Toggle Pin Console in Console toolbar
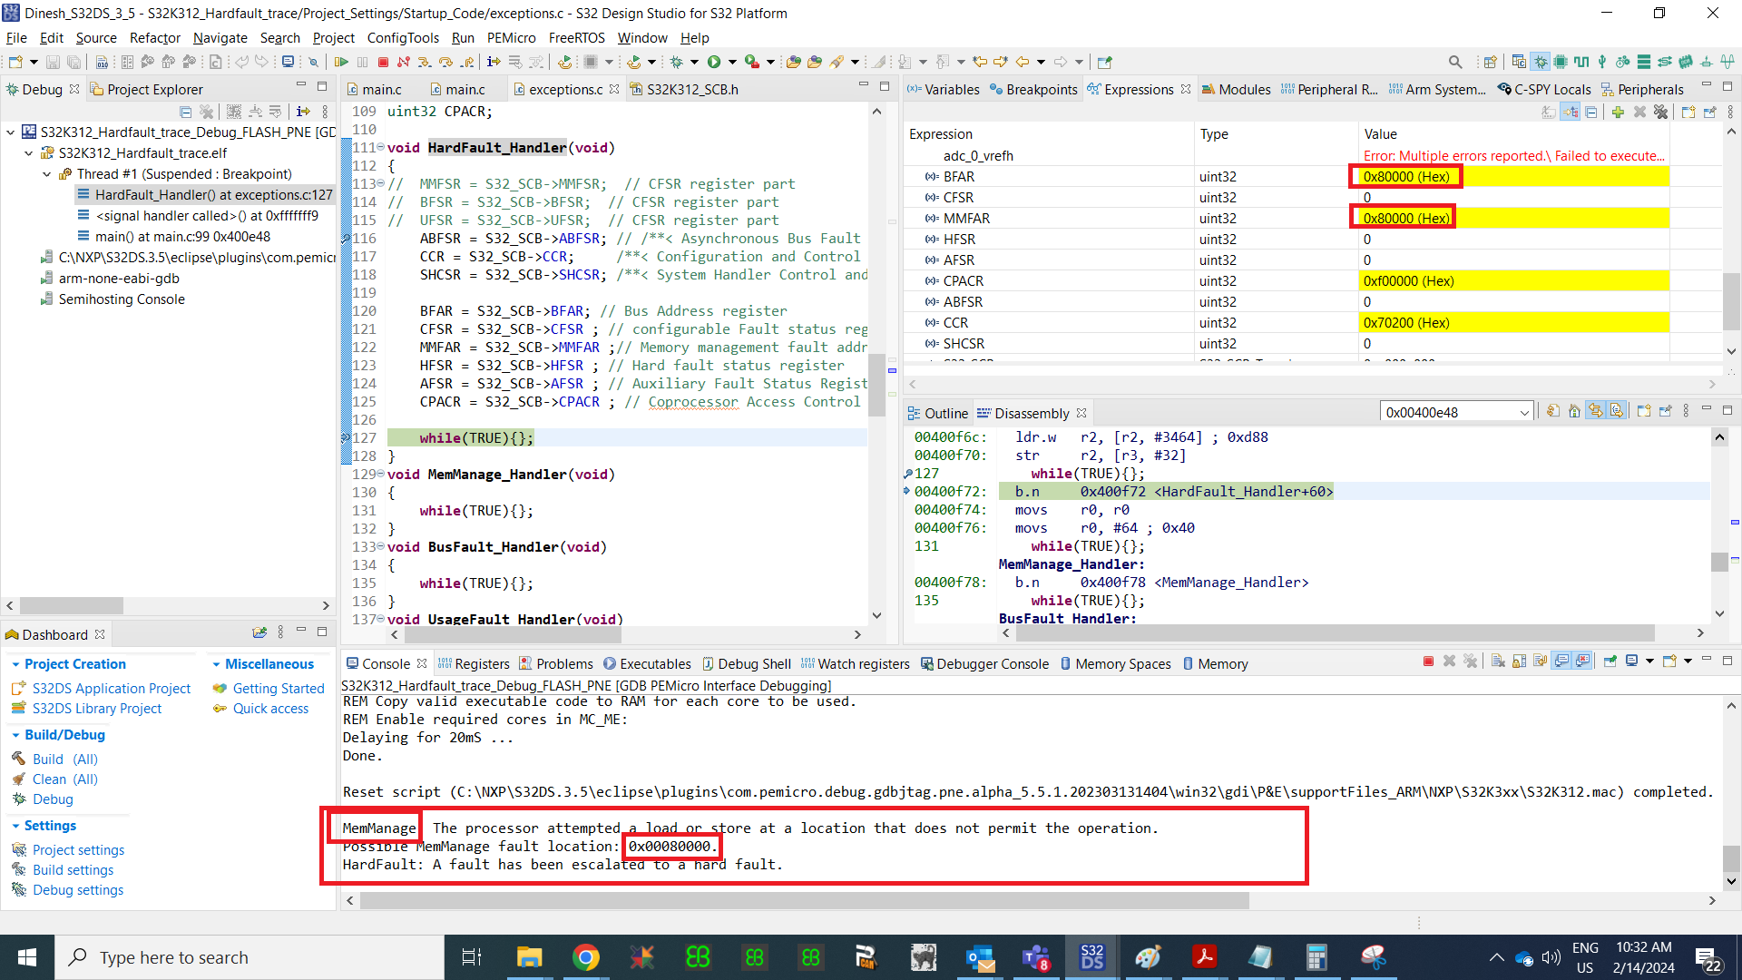This screenshot has width=1742, height=980. coord(1610,661)
